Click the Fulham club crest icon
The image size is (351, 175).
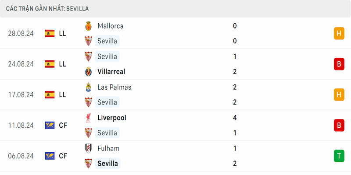click(89, 148)
